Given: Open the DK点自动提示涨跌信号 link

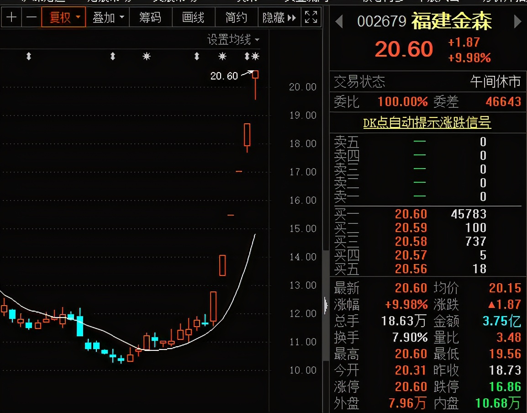Looking at the screenshot, I should coord(427,122).
